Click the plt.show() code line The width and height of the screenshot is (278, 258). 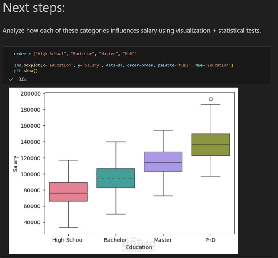click(26, 71)
